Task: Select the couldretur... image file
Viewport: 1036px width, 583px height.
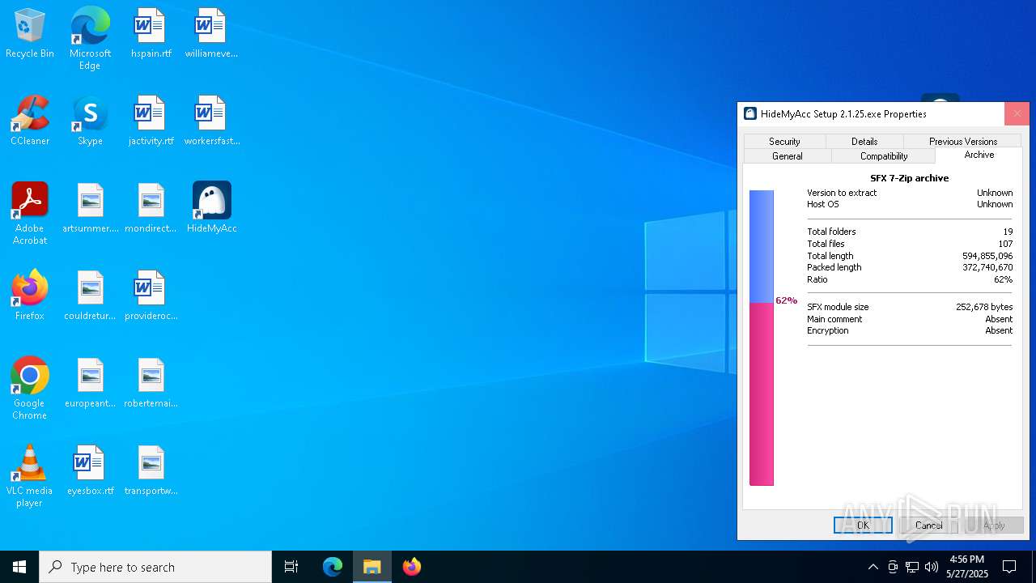Action: [x=90, y=296]
